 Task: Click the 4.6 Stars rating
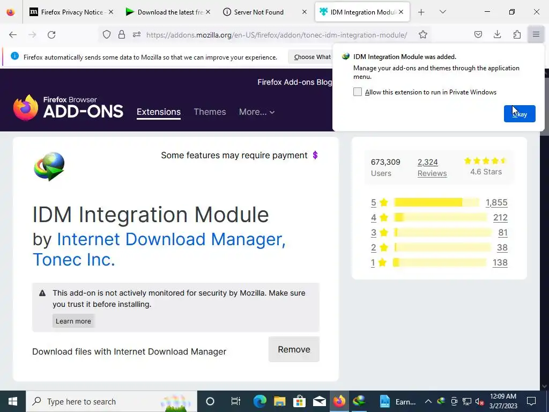[486, 166]
